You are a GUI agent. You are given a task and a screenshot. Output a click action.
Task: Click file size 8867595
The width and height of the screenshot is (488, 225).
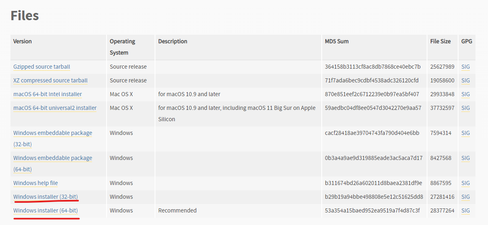tap(441, 183)
